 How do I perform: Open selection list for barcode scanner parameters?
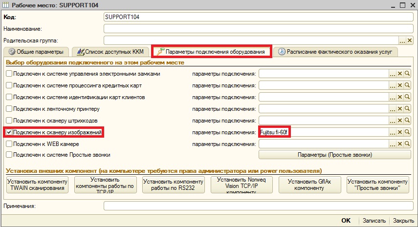pyautogui.click(x=393, y=121)
